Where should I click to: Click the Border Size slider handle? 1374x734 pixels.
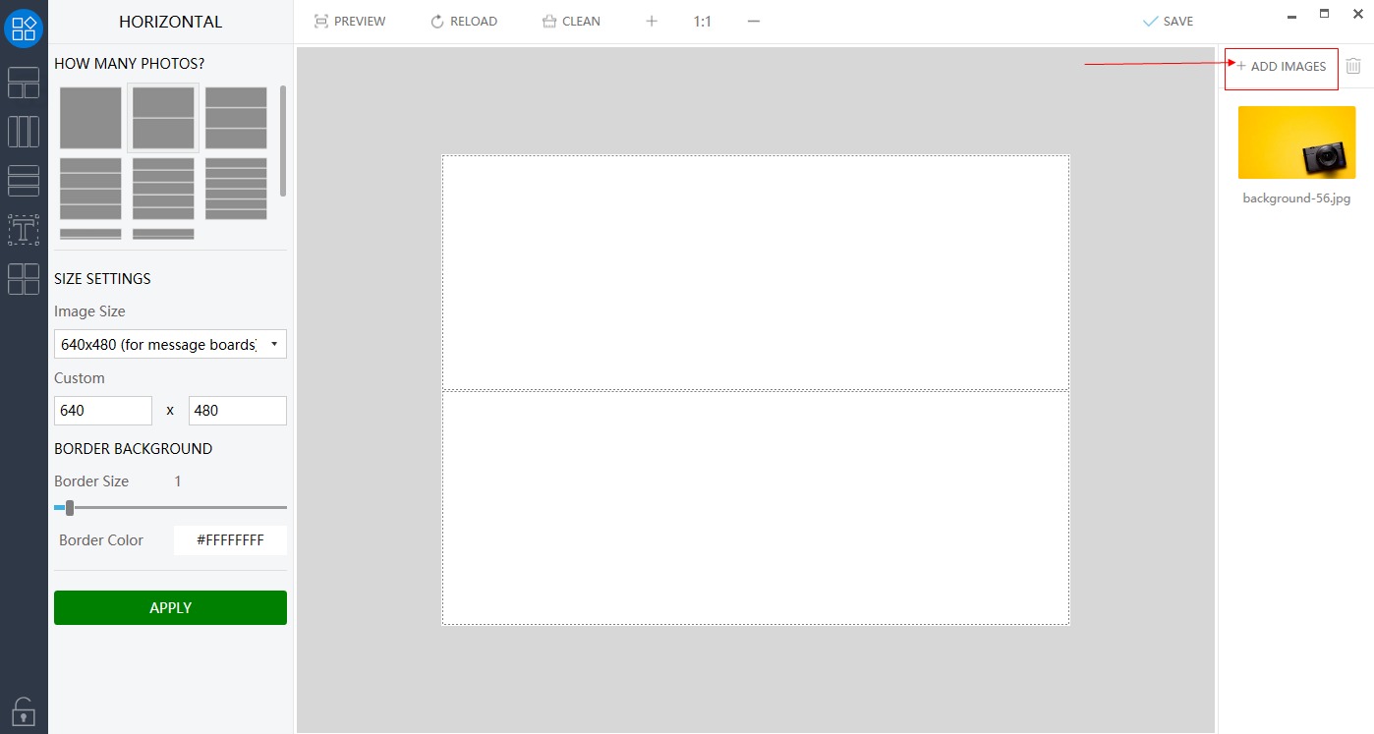pos(70,508)
